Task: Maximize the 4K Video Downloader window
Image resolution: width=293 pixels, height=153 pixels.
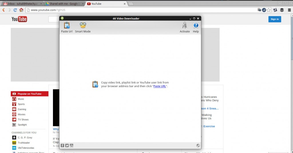Action: click(194, 19)
